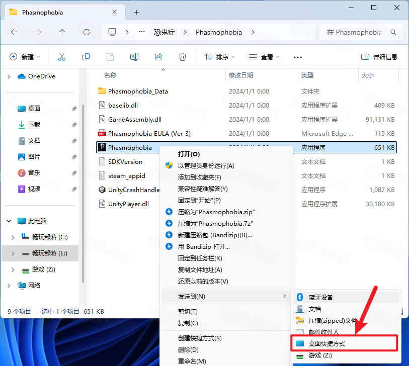409x366 pixels.
Task: Go back using the back arrow
Action: pos(14,32)
